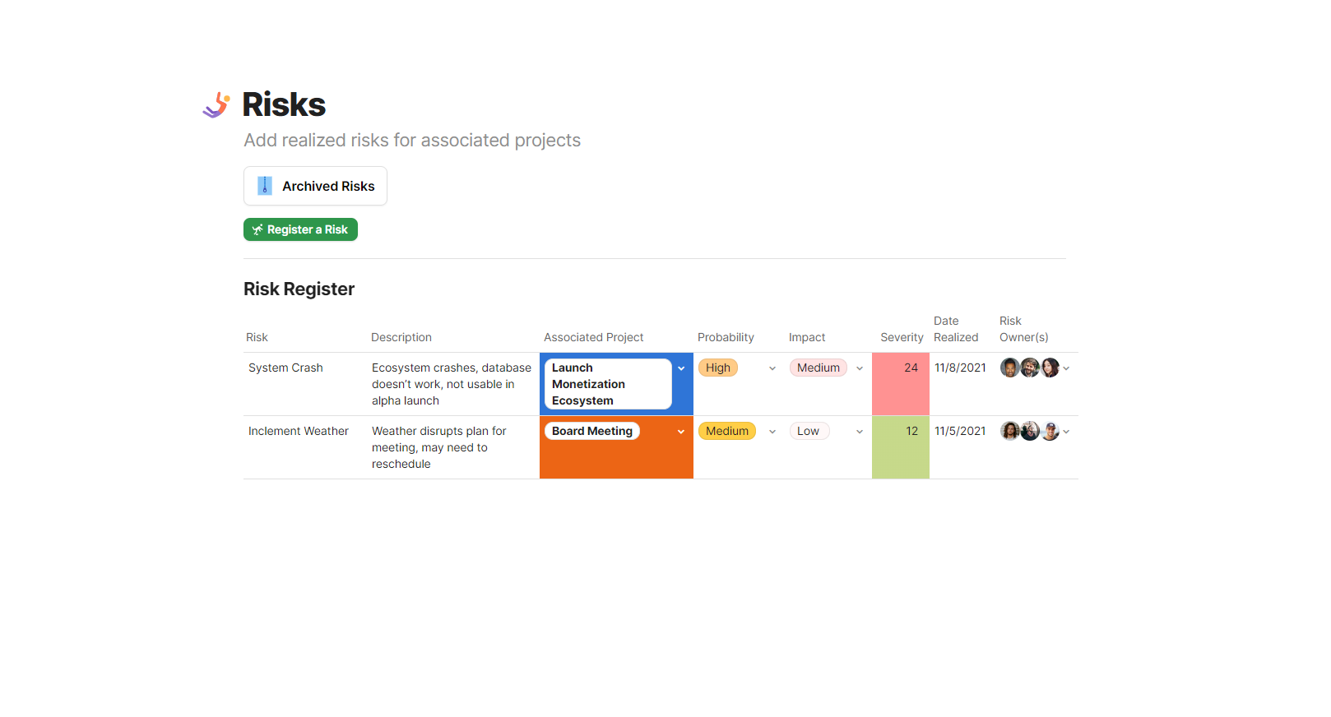
Task: Expand the Low impact dropdown
Action: (860, 432)
